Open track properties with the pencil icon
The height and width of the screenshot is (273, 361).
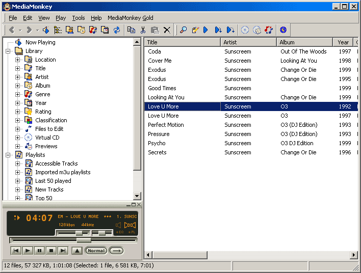coord(195,30)
